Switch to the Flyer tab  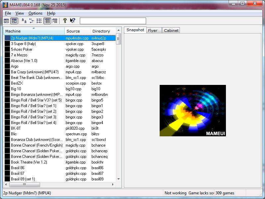pos(153,31)
